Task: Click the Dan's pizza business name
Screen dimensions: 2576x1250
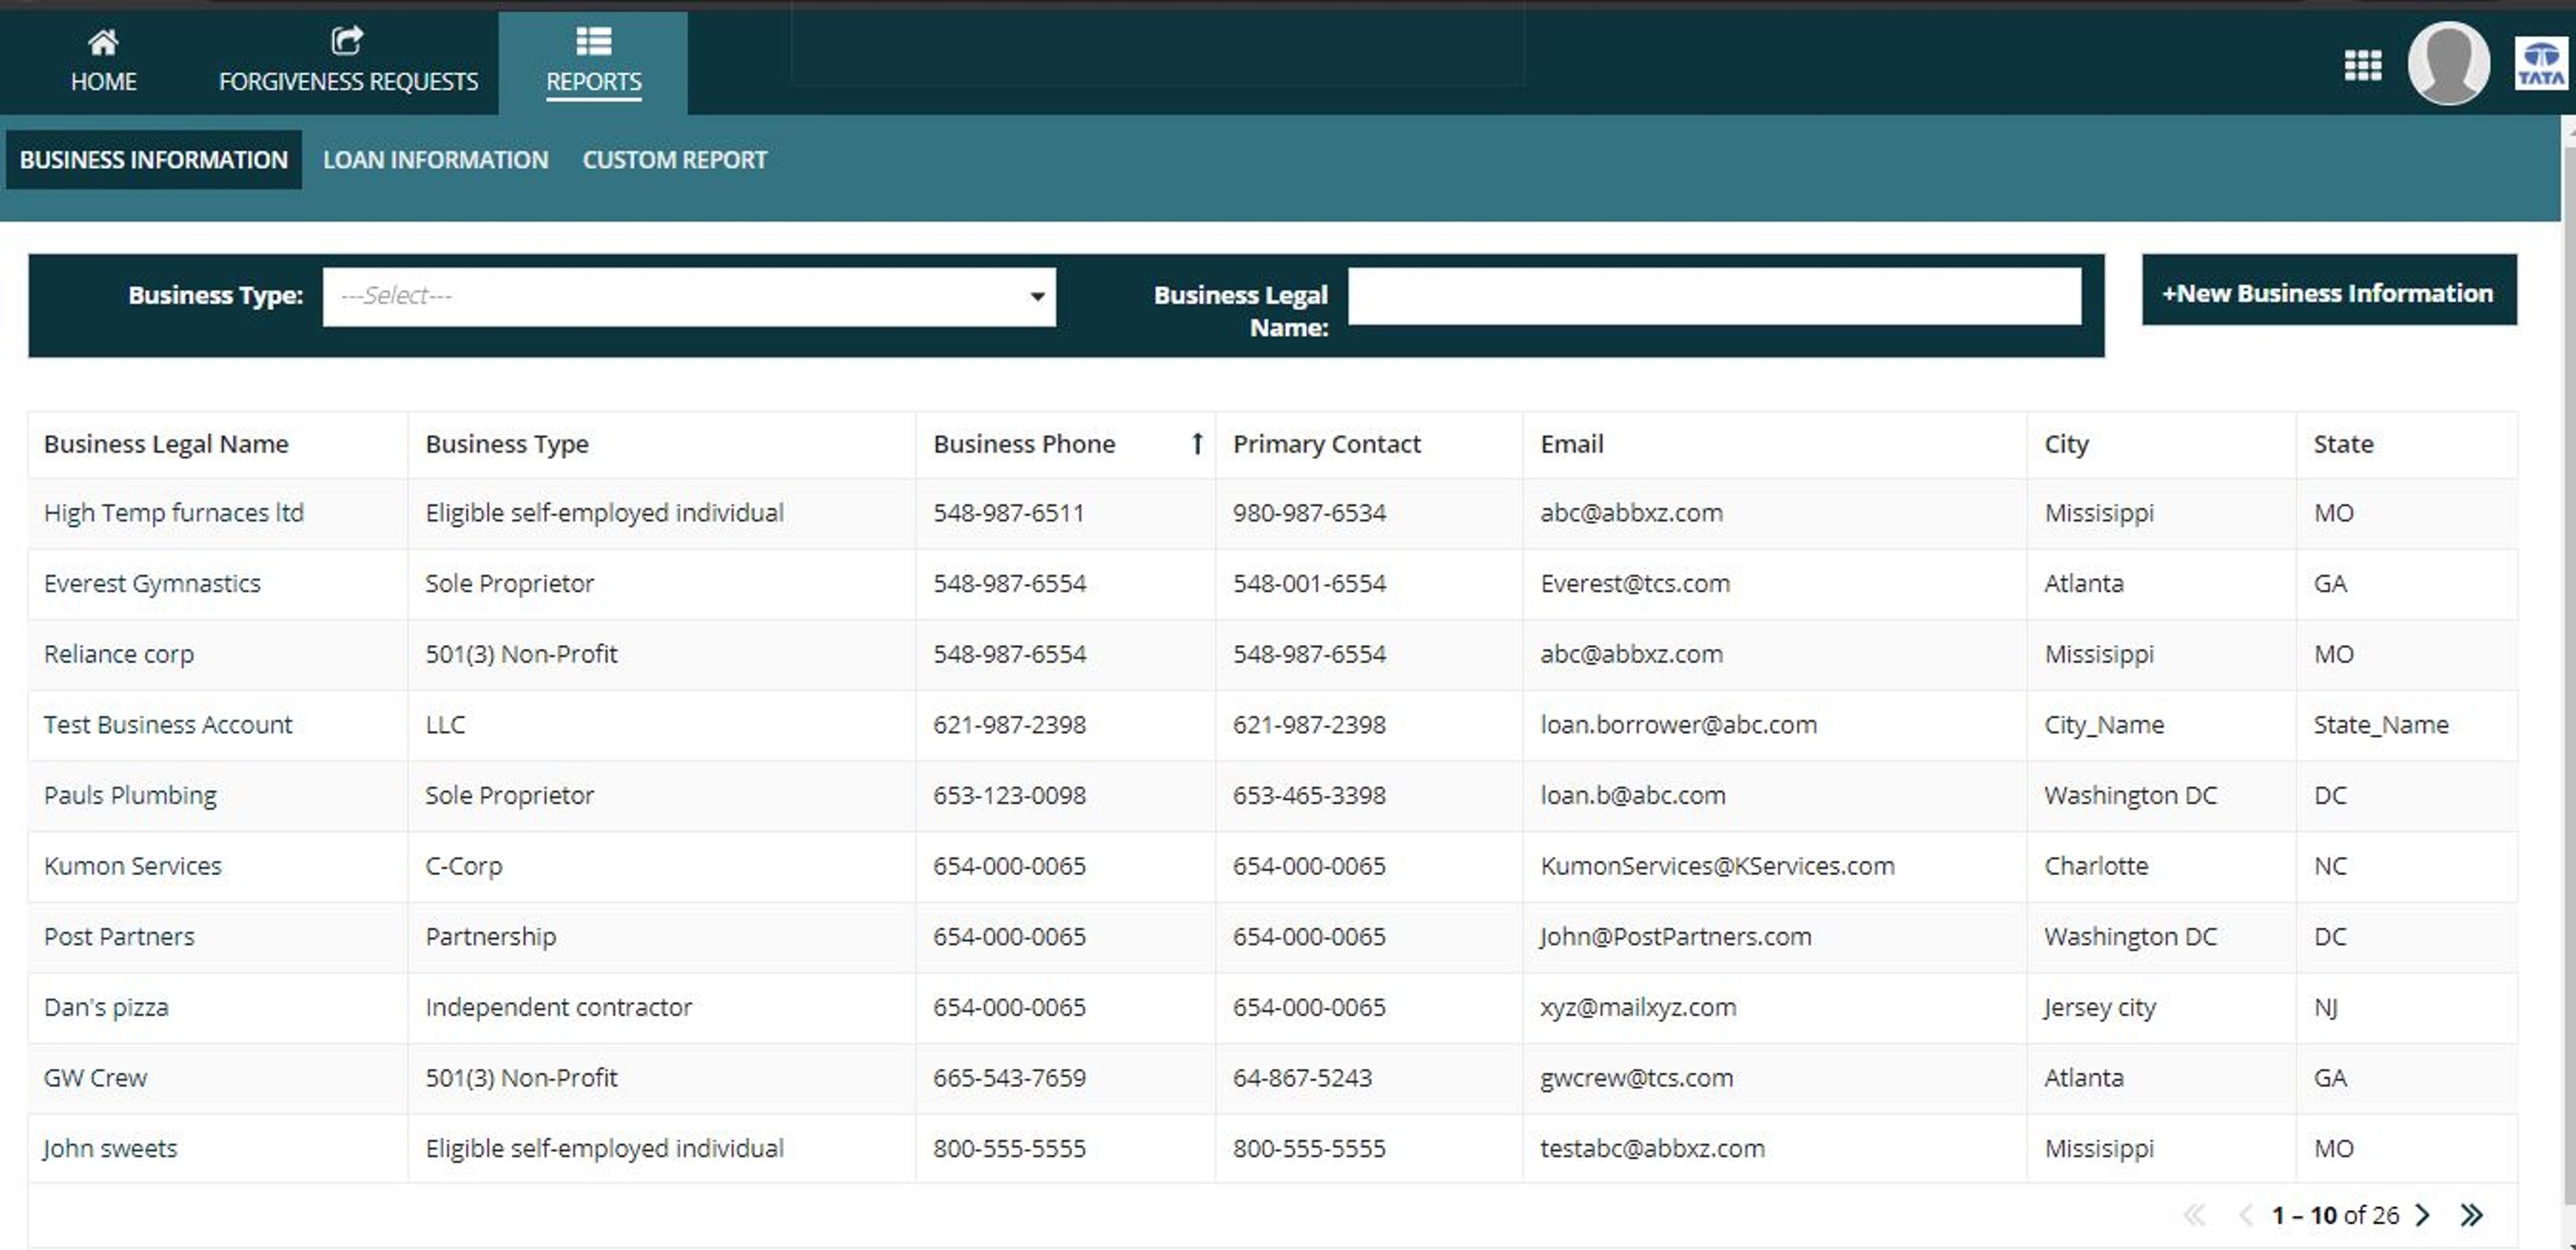Action: [x=106, y=1007]
